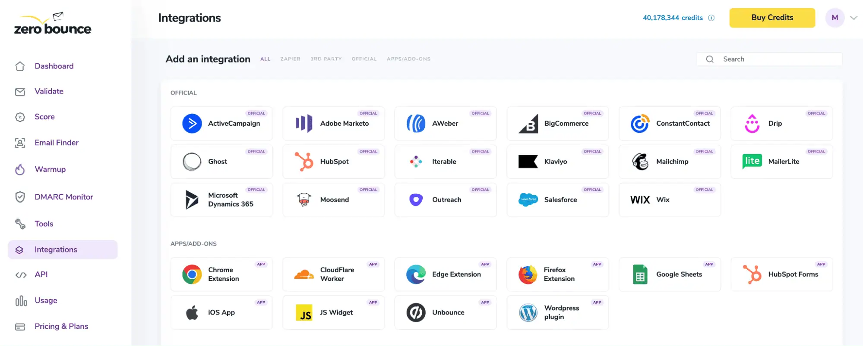
Task: Select the Google Sheets icon
Action: pos(640,274)
